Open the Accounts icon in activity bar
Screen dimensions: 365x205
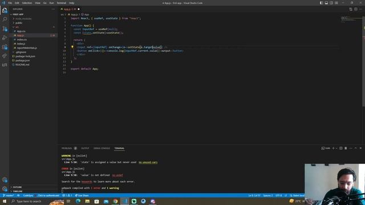coord(5,180)
